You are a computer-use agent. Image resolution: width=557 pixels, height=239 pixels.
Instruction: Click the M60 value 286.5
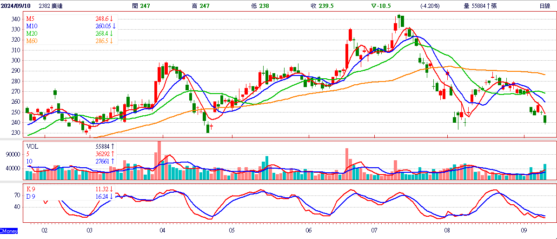102,41
